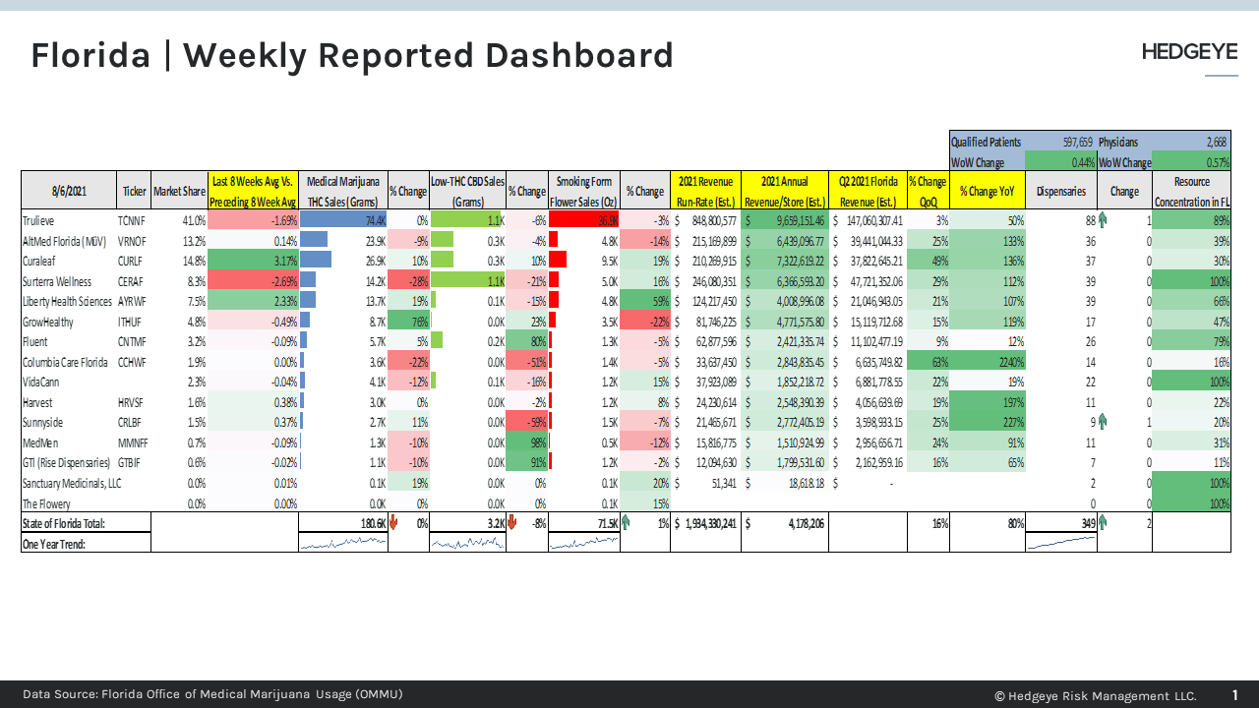The image size is (1259, 708).
Task: Click THC sales one year trend sparkline
Action: point(342,543)
